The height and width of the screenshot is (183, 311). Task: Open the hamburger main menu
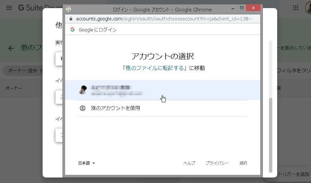click(x=9, y=8)
